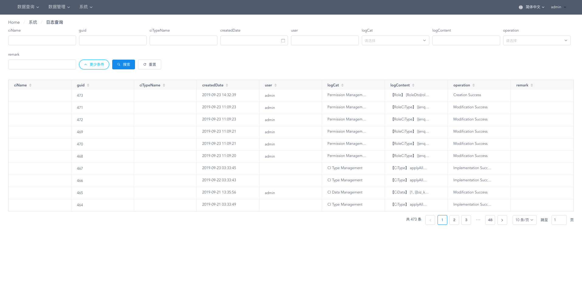Expand the logCat select dropdown
Screen dimensions: 582x296
tap(395, 40)
